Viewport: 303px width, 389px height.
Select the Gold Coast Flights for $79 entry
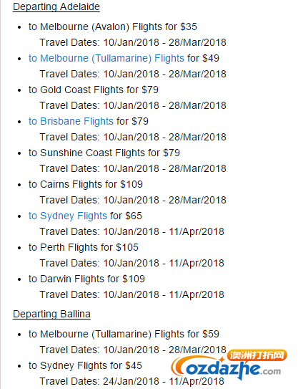pos(94,90)
